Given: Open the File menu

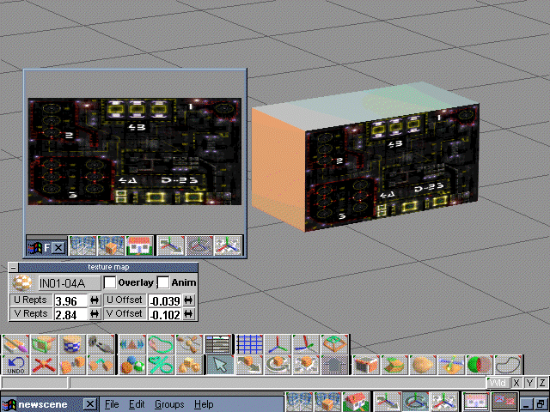Looking at the screenshot, I should click(112, 403).
